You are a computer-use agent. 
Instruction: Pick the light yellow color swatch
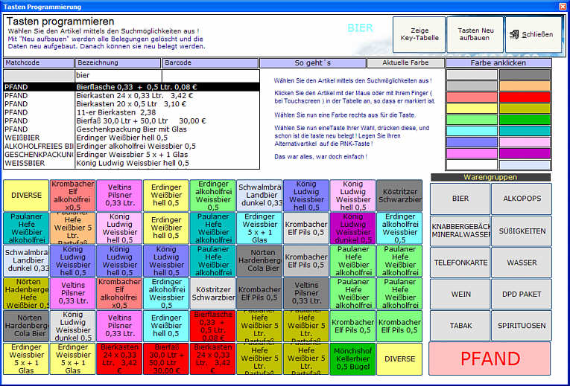coord(472,109)
